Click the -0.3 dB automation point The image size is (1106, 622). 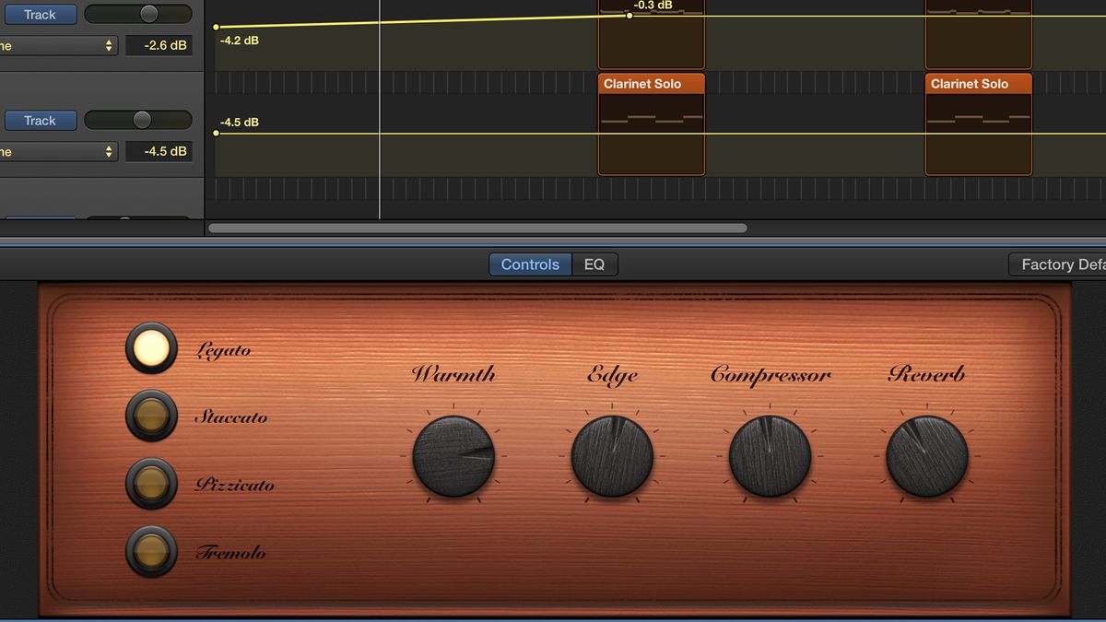[x=629, y=16]
